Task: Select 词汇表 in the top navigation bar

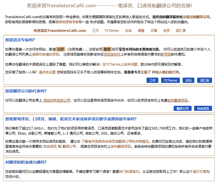Action: coord(181,31)
